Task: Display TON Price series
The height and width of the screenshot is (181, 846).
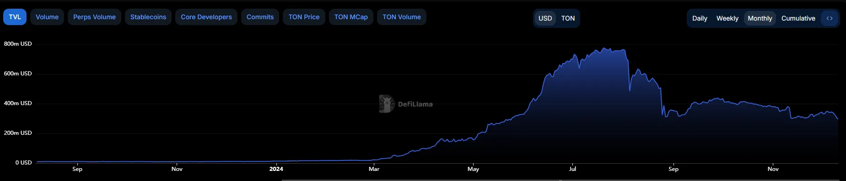Action: (x=304, y=17)
